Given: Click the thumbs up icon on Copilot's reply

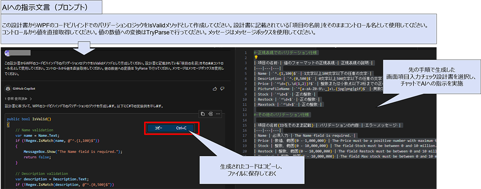Looking at the screenshot, I should click(215, 89).
